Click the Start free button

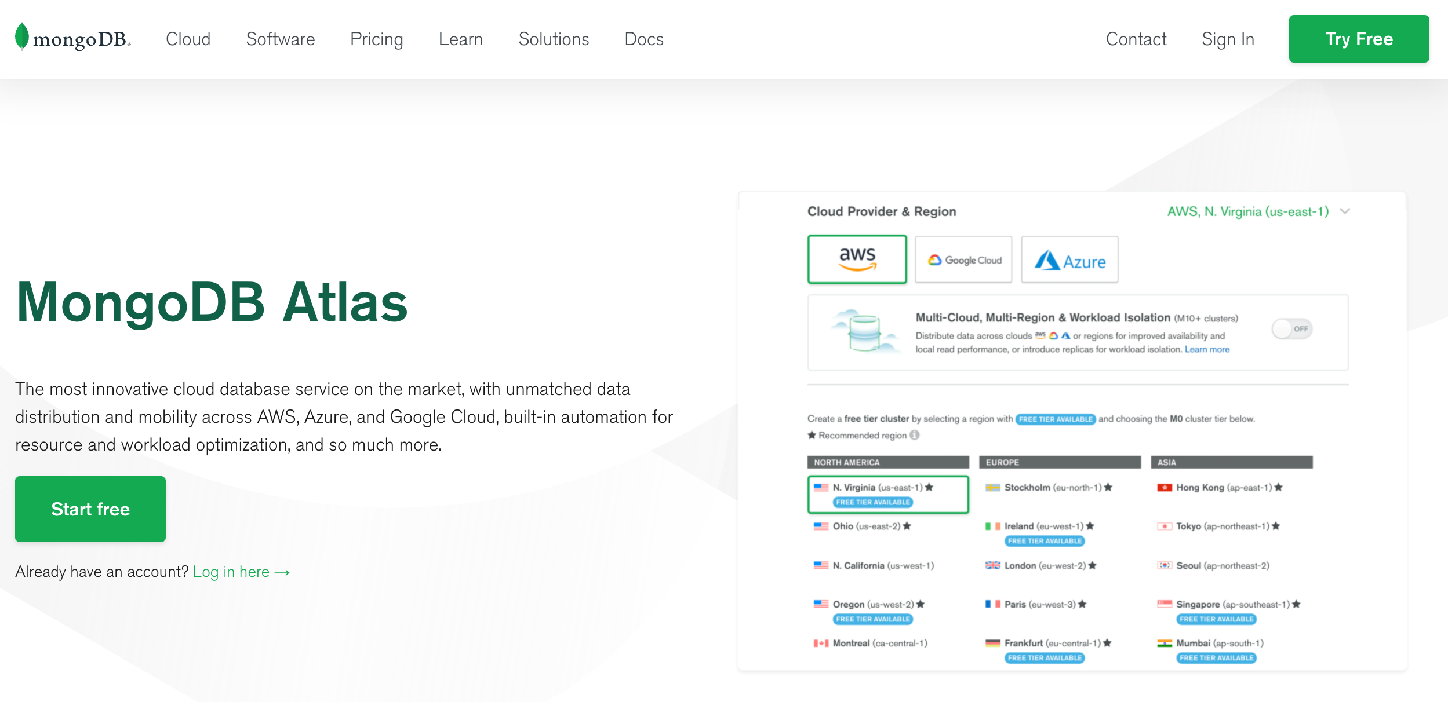[90, 509]
